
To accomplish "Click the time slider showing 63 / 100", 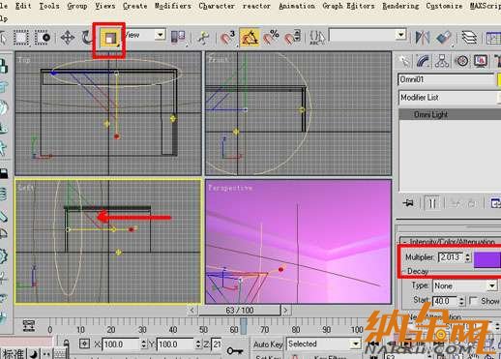I will pyautogui.click(x=240, y=311).
